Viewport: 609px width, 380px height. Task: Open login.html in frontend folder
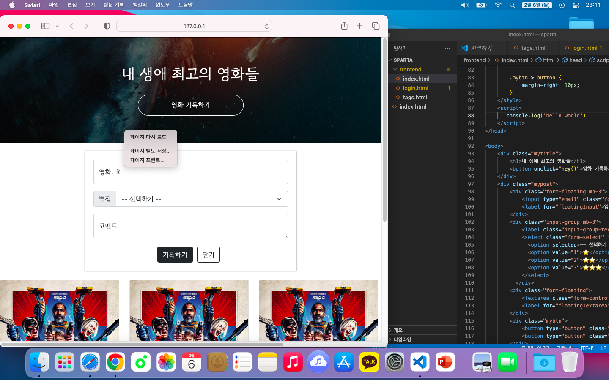415,88
